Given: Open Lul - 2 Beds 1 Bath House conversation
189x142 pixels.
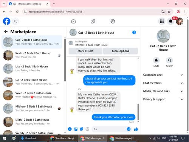Looking at the screenshot, I should click(x=32, y=82).
